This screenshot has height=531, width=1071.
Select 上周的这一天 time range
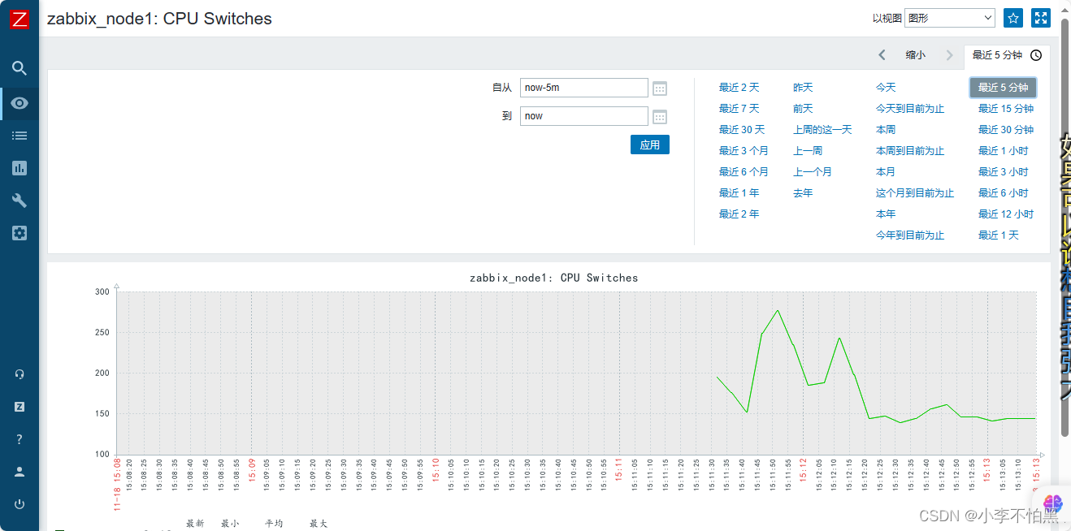[822, 130]
